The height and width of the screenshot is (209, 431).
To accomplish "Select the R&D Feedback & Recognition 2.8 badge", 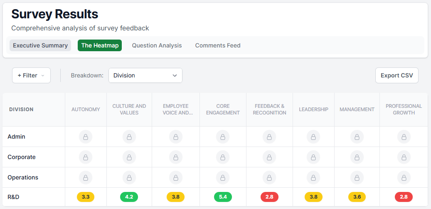I will [x=269, y=197].
